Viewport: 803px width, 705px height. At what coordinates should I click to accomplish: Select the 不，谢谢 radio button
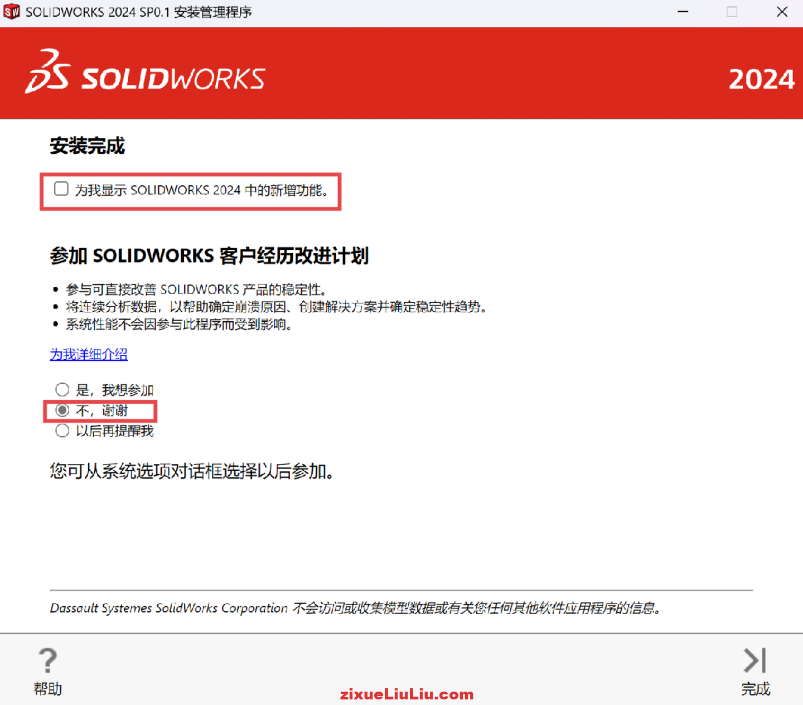click(x=62, y=410)
